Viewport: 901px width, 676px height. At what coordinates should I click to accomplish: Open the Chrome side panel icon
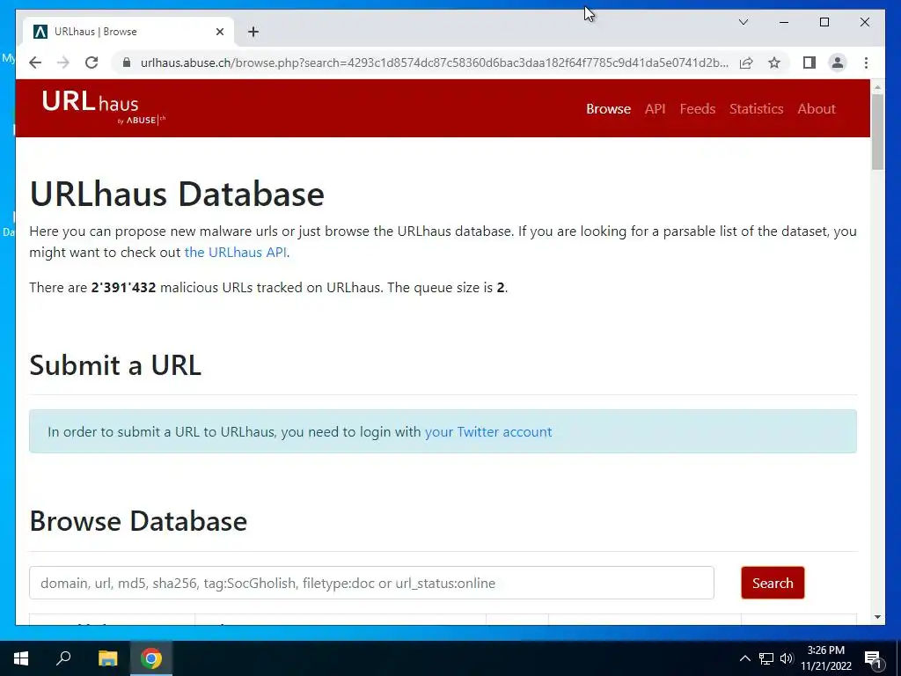(809, 62)
